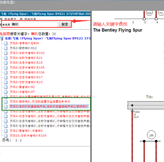
Task: Click document icon for 页码8:信号喇叭控制H
Action: (6, 43)
